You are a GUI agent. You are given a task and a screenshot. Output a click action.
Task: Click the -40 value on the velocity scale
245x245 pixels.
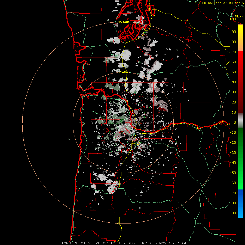point(233,163)
